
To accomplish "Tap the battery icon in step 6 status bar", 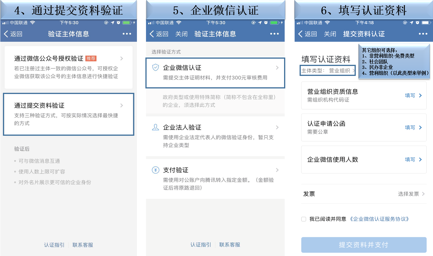I will click(x=426, y=22).
